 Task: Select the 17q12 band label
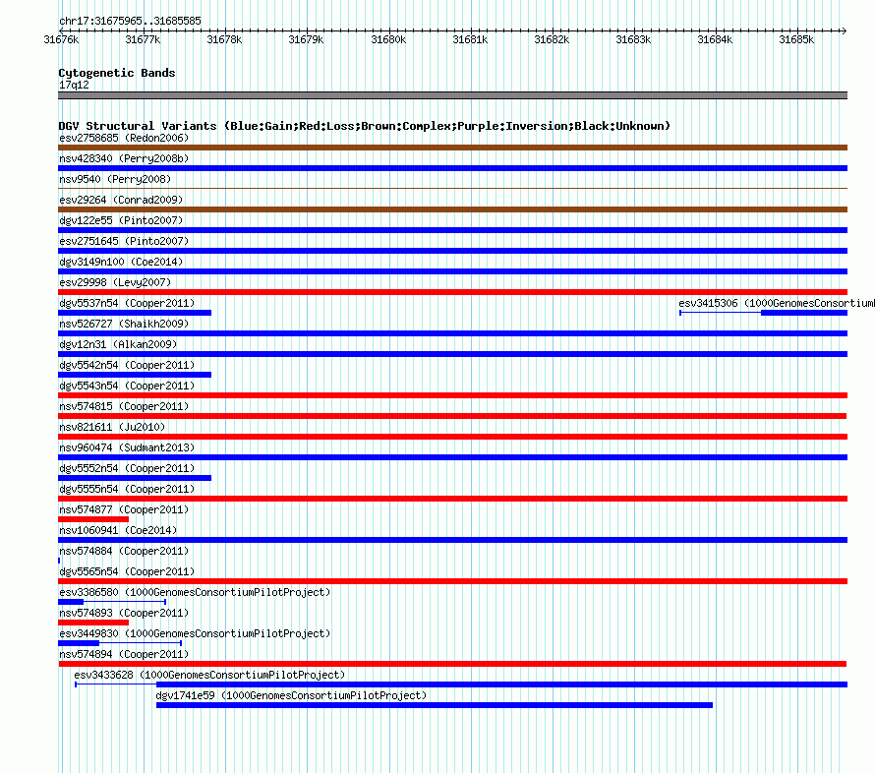click(x=74, y=85)
